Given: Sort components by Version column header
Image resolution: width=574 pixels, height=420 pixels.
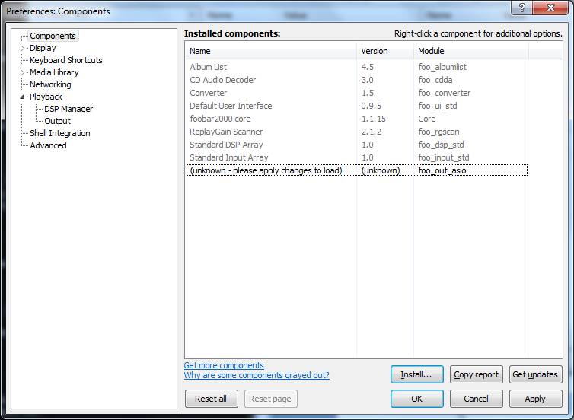Looking at the screenshot, I should click(x=385, y=51).
